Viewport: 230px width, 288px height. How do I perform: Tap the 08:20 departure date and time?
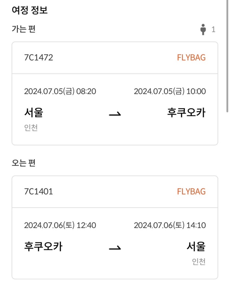tap(60, 92)
